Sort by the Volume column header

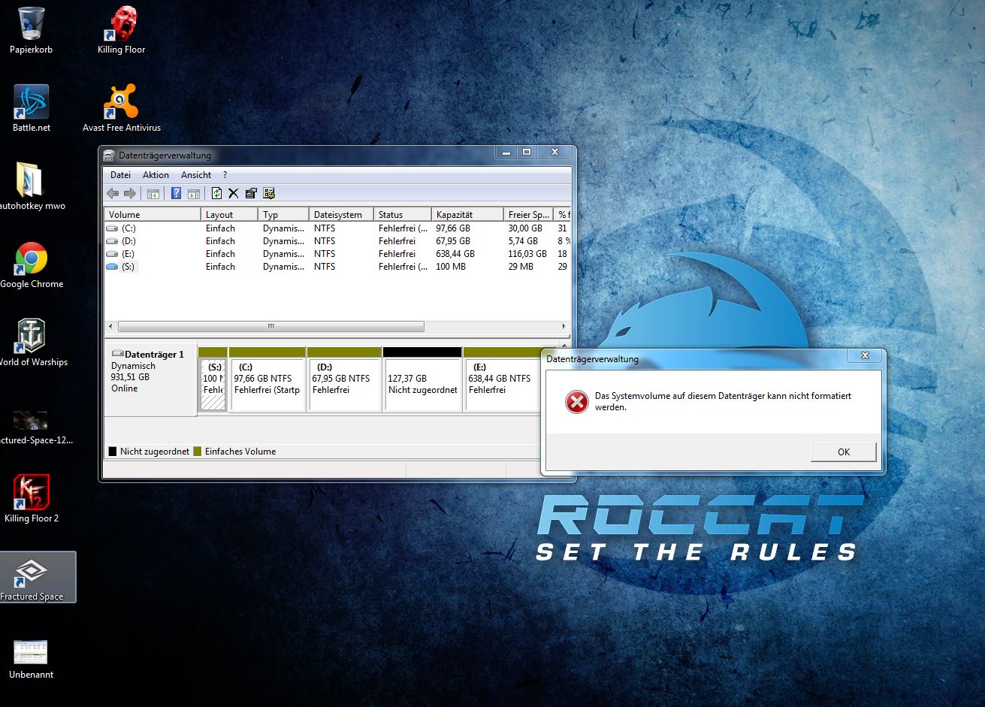[153, 214]
